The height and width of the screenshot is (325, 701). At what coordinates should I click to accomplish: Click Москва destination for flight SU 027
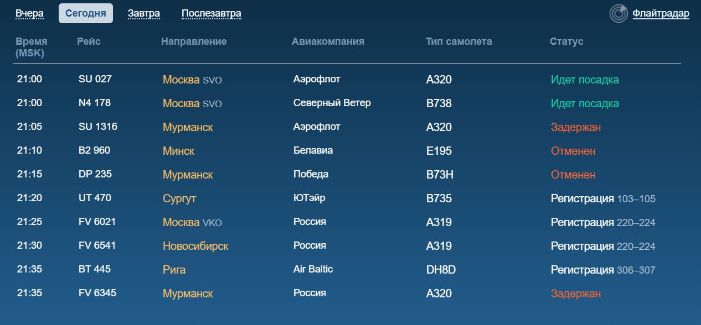(x=181, y=80)
